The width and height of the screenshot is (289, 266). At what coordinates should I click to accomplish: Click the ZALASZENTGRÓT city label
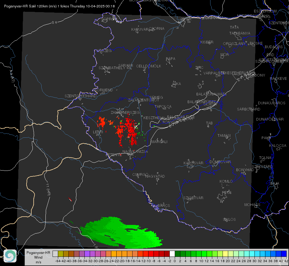143,100
